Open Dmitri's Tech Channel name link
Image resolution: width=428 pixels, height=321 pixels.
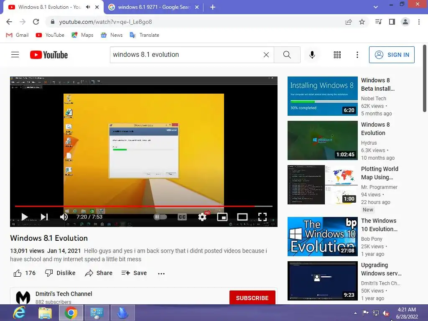[64, 294]
